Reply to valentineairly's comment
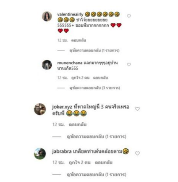The width and height of the screenshot is (178, 182). click(79, 40)
